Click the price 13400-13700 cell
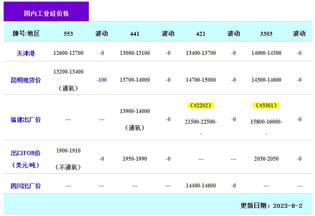 coord(200,53)
